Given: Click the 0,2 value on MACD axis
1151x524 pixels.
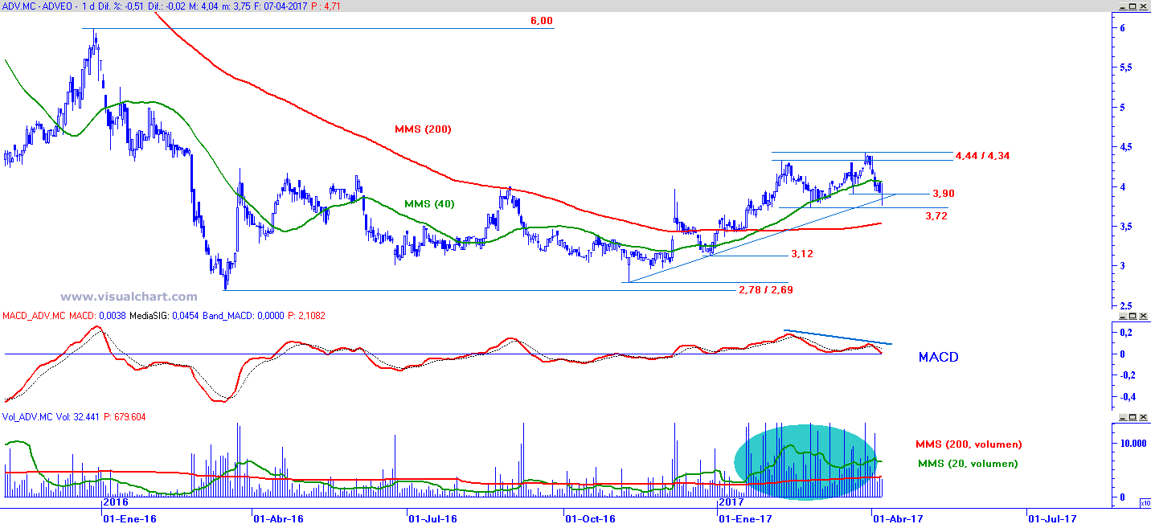Looking at the screenshot, I should click(x=1127, y=333).
